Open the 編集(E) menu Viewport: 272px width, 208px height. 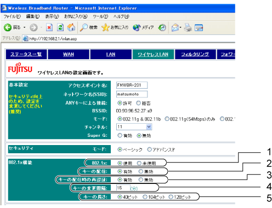(33, 16)
